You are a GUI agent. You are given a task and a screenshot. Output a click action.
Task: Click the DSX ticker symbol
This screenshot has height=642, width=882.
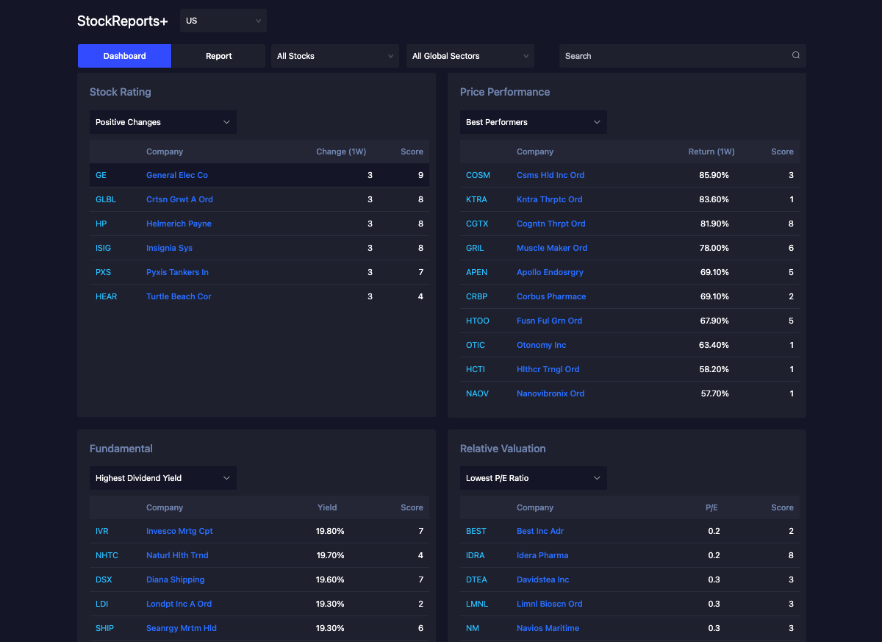tap(104, 579)
